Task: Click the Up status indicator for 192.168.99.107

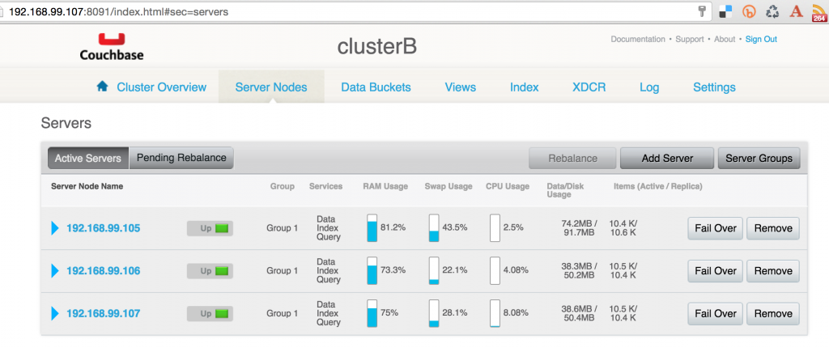Action: [x=210, y=313]
